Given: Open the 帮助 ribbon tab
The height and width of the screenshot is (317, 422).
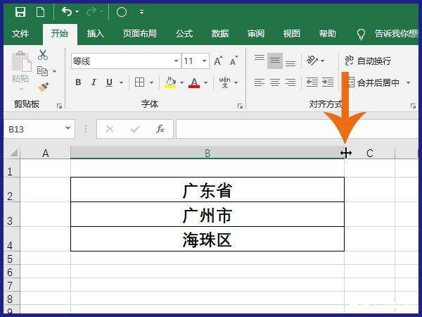Looking at the screenshot, I should tap(328, 34).
